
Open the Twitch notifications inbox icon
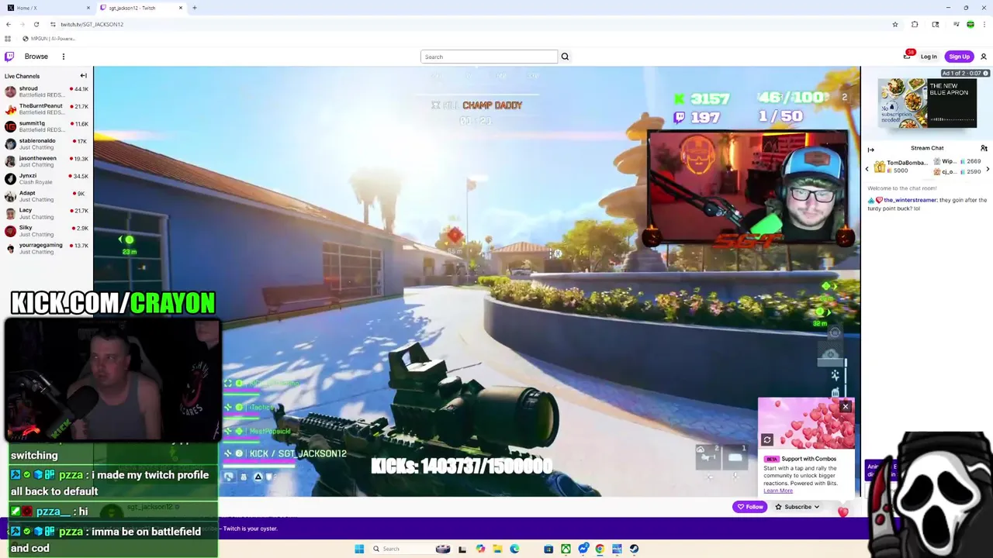click(x=907, y=56)
